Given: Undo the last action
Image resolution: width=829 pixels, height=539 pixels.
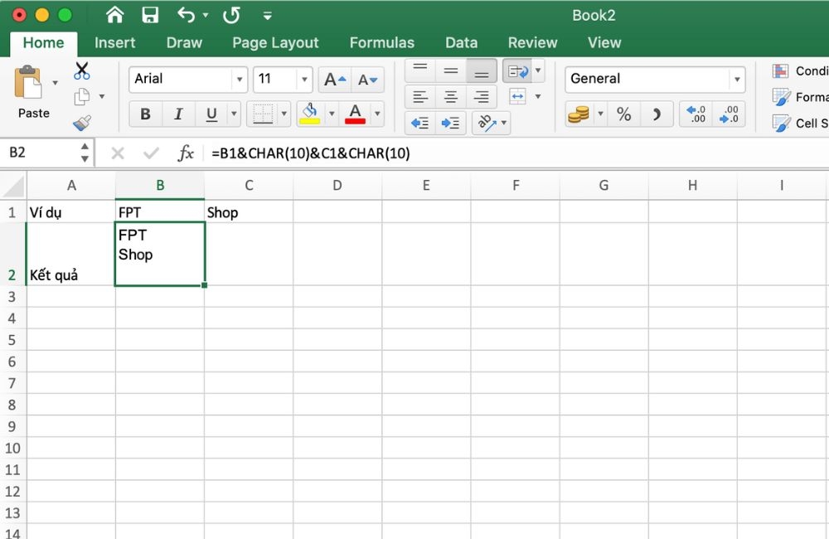Looking at the screenshot, I should point(186,15).
